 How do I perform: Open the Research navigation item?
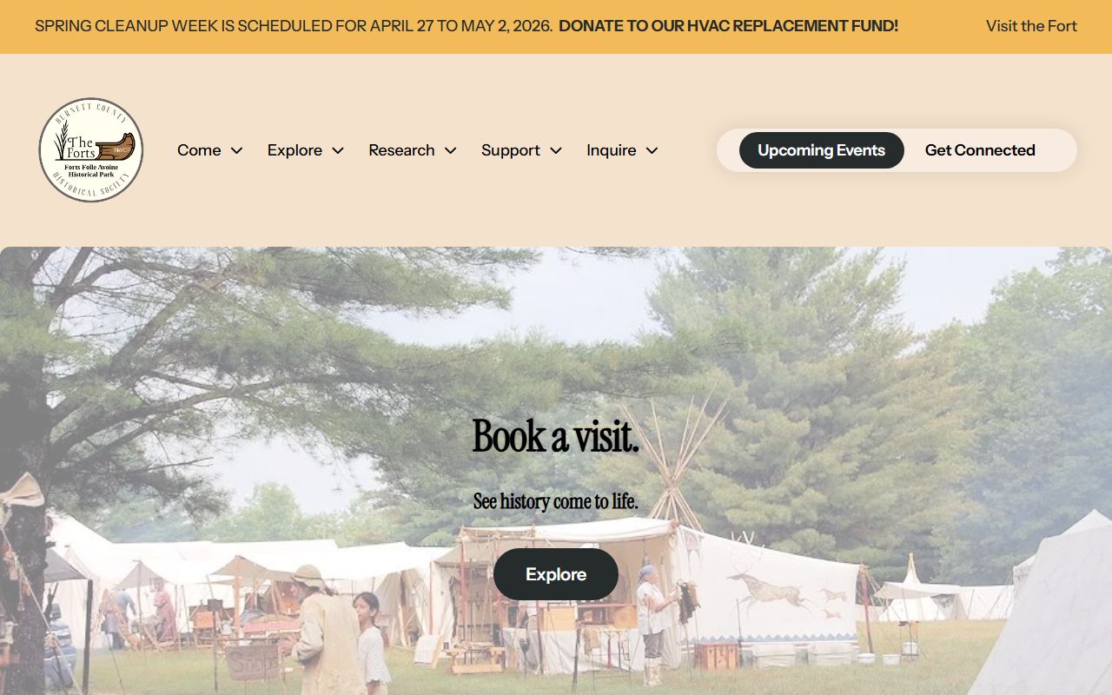(x=401, y=150)
